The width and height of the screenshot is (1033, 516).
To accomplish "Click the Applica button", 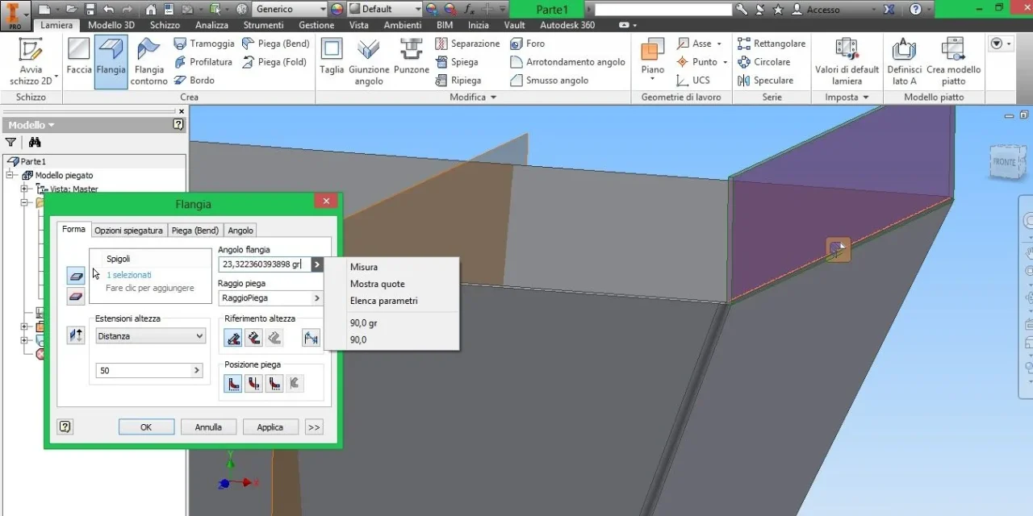I will pos(270,427).
